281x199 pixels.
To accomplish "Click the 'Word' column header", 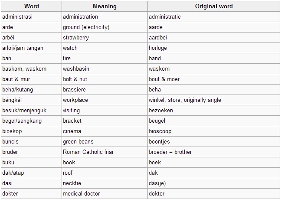I will (x=32, y=6).
